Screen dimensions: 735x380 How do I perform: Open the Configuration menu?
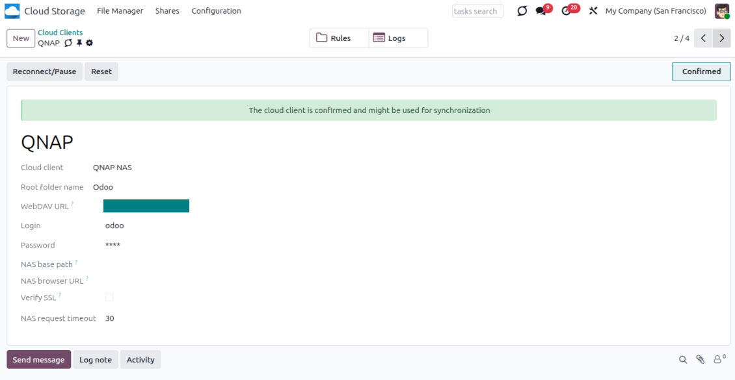216,11
